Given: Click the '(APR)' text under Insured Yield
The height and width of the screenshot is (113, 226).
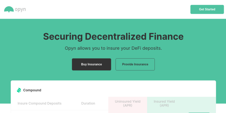Looking at the screenshot, I should tap(164, 106).
